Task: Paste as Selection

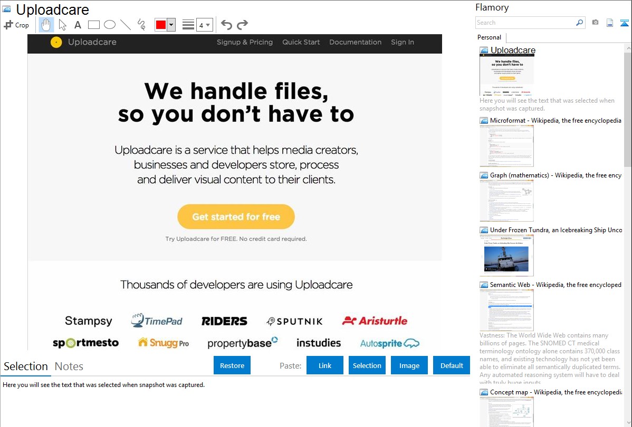Action: pos(367,365)
